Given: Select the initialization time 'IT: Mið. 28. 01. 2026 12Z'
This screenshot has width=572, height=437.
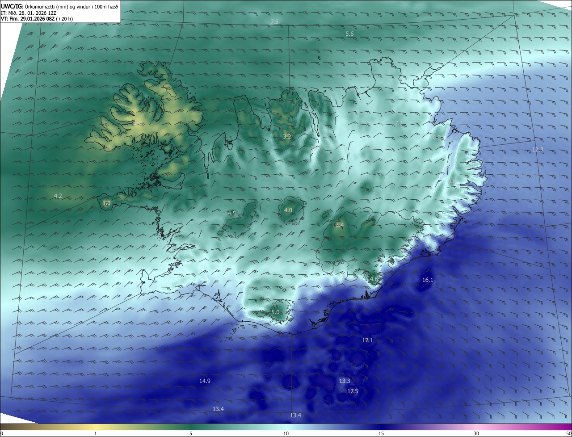Looking at the screenshot, I should tap(29, 13).
